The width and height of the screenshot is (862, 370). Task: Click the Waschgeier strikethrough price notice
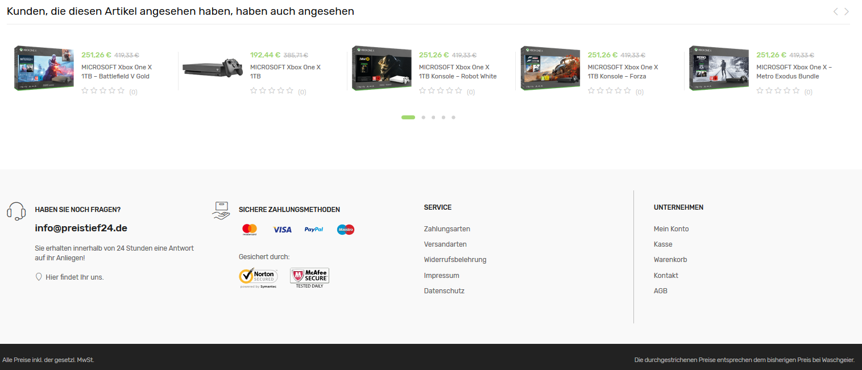click(x=744, y=360)
